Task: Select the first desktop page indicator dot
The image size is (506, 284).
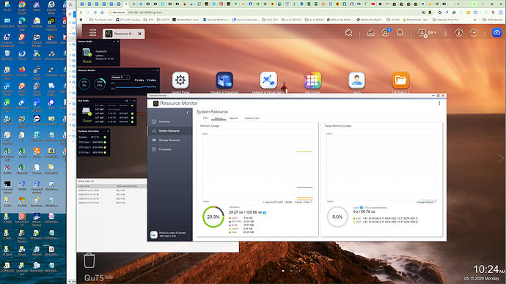Action: (283, 271)
